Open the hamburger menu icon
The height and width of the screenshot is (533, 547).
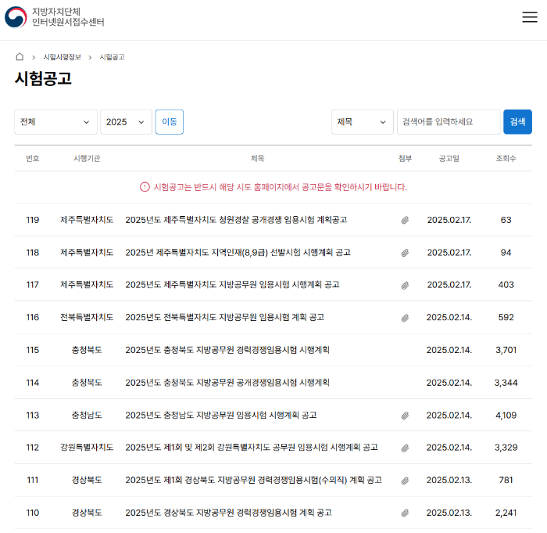point(530,16)
